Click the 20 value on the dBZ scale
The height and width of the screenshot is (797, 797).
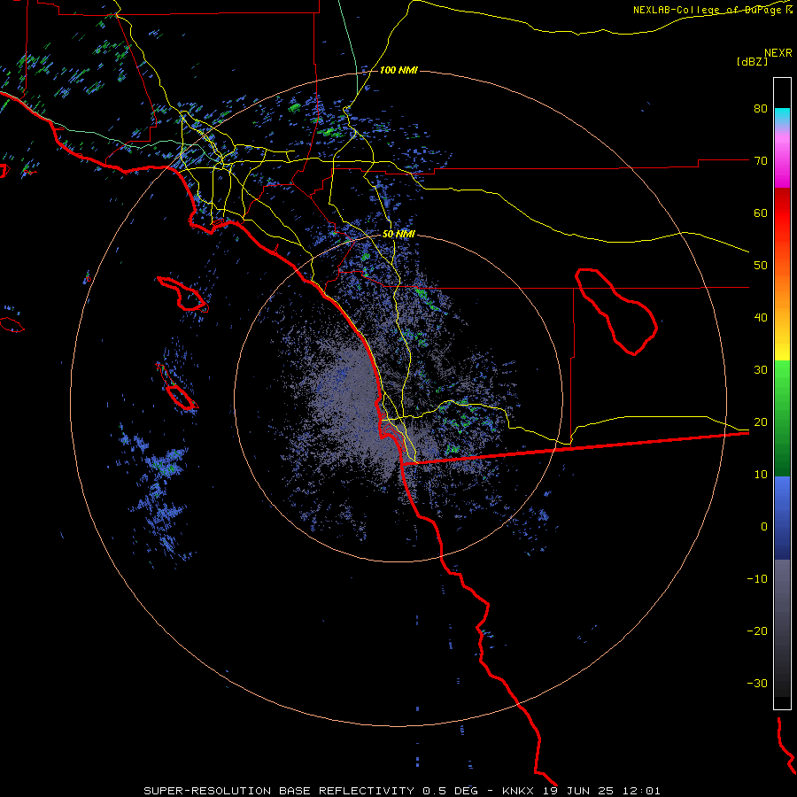click(x=761, y=422)
